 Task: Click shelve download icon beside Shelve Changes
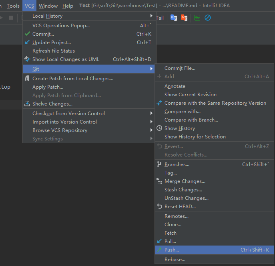[x=27, y=104]
